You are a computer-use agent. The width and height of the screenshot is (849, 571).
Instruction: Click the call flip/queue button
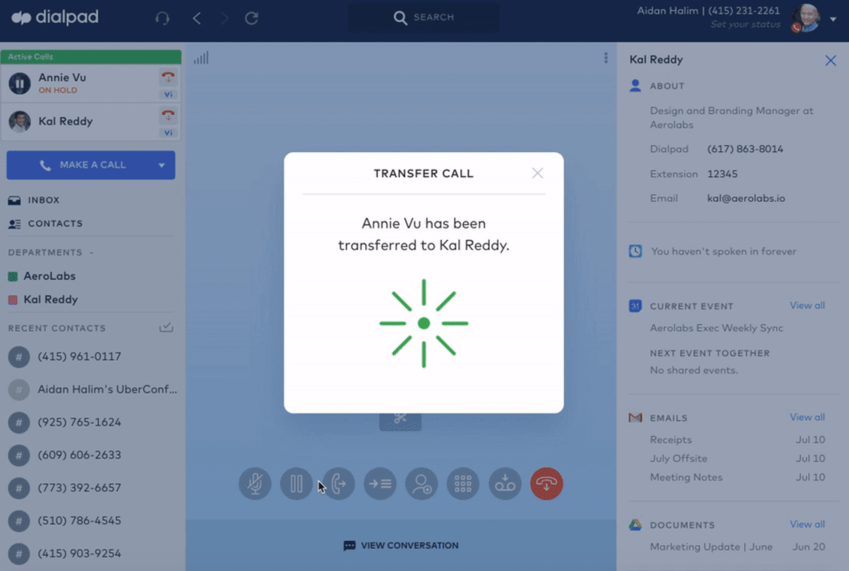(x=380, y=484)
